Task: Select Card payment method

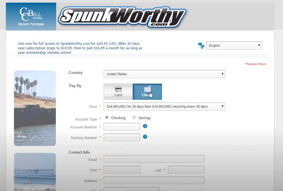Action: [x=118, y=92]
